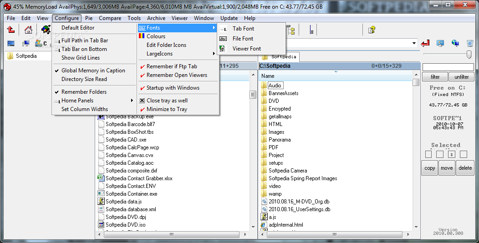This screenshot has height=243, width=479.
Task: Click the move button
Action: (x=447, y=168)
